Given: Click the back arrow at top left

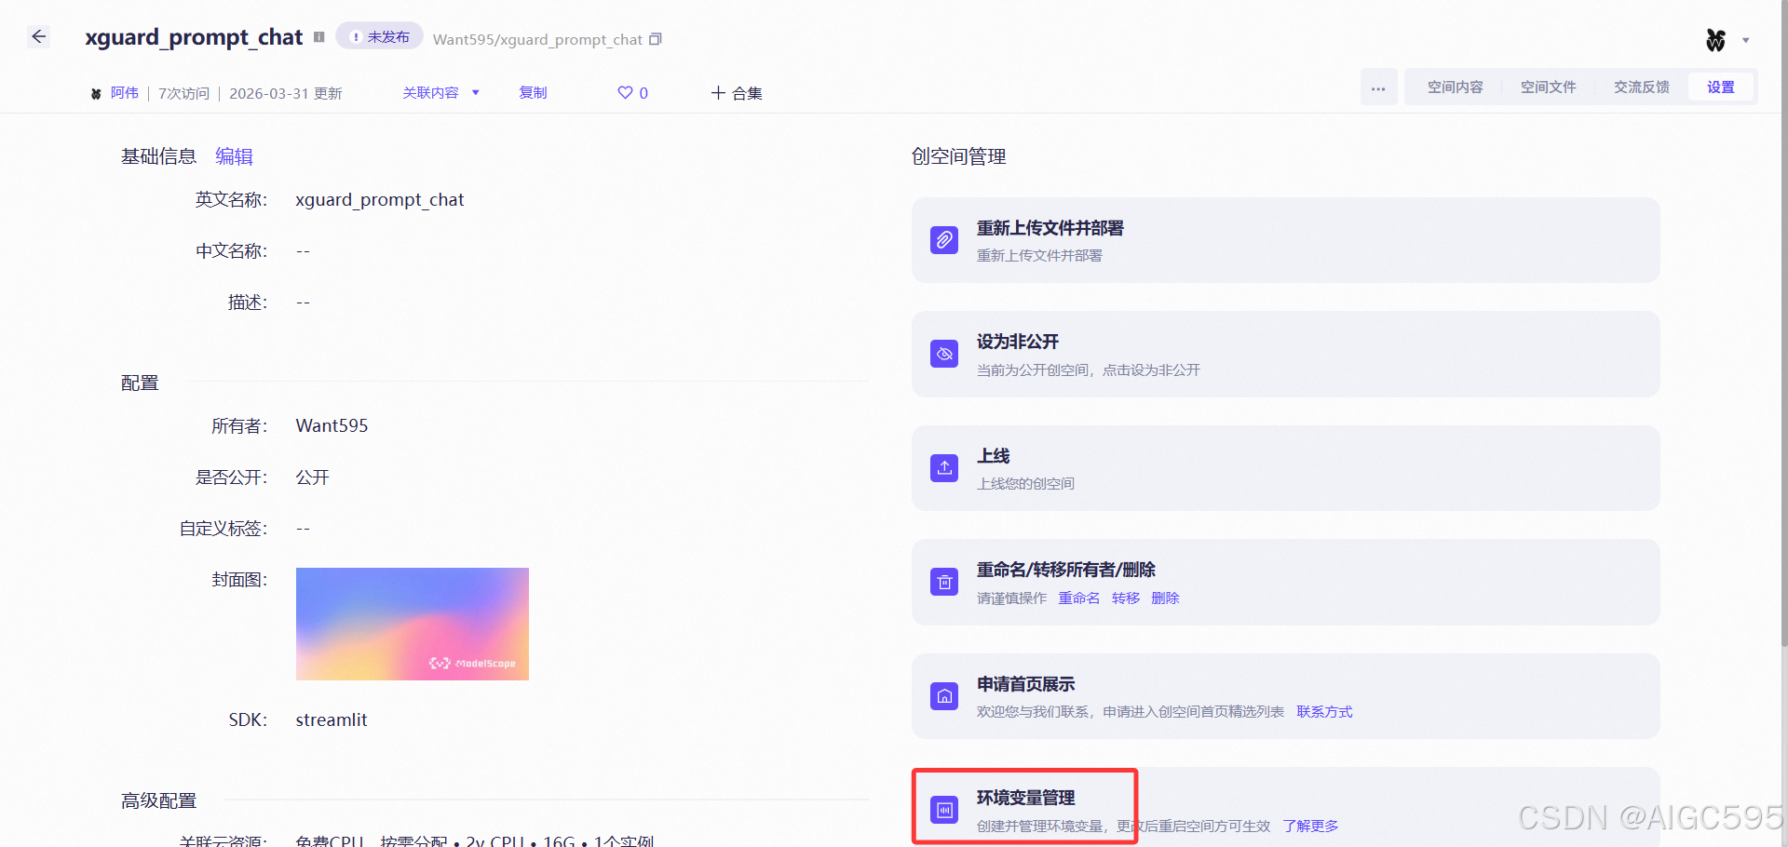Looking at the screenshot, I should pos(38,36).
